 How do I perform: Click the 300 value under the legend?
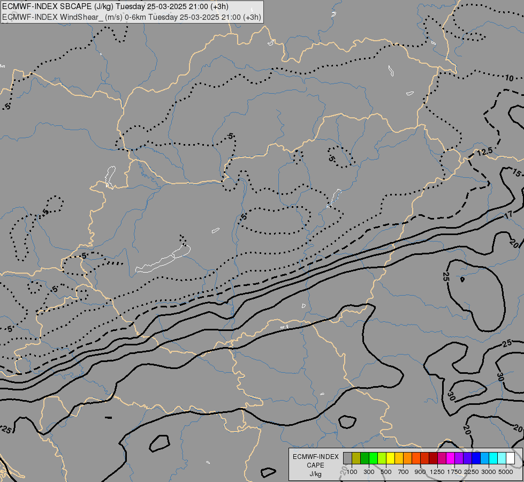point(369,472)
